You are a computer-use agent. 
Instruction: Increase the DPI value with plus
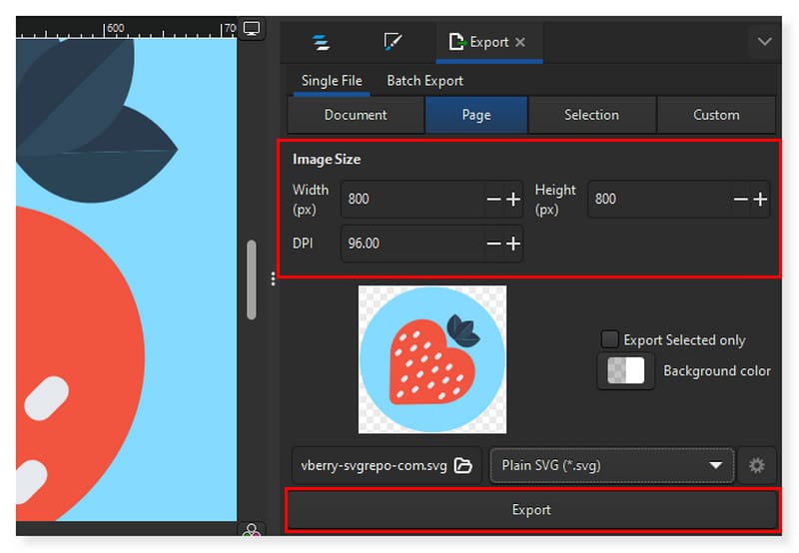513,244
